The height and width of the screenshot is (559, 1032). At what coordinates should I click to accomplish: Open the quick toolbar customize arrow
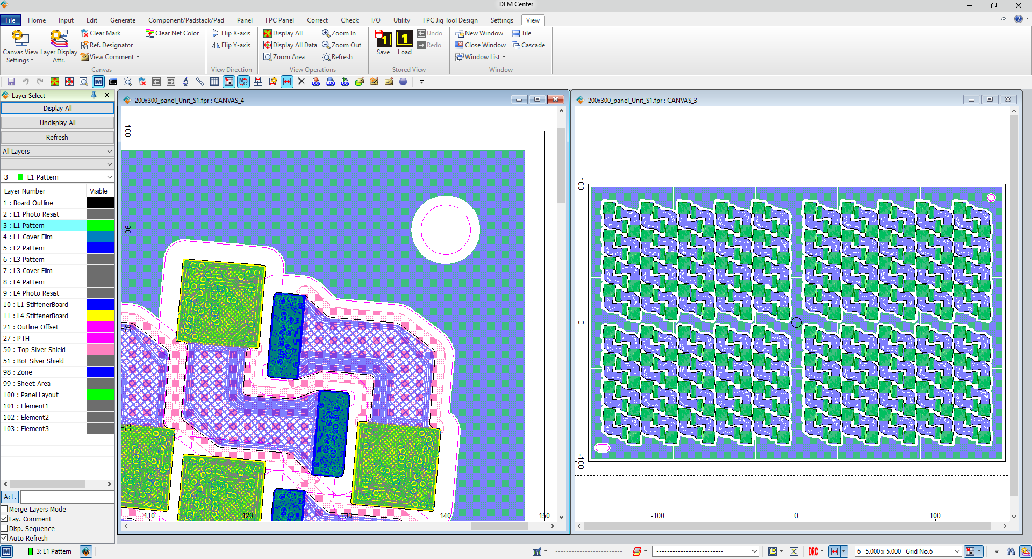[x=421, y=82]
